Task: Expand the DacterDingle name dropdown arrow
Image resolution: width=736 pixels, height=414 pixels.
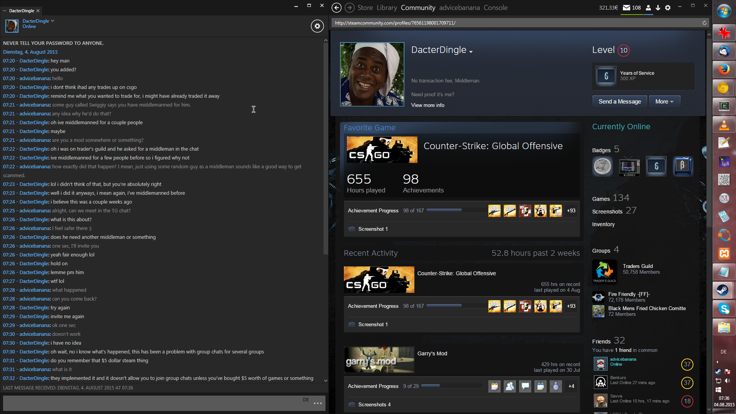Action: click(x=471, y=52)
